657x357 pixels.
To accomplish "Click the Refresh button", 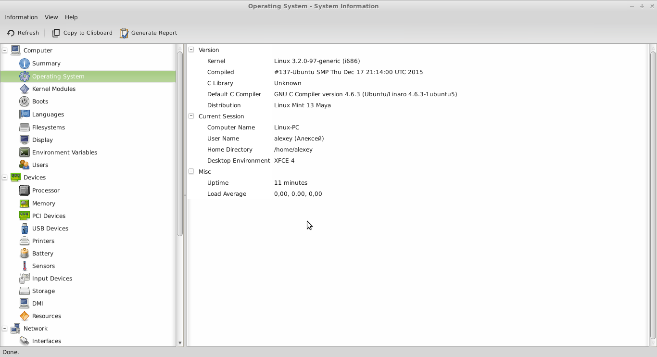I will 23,33.
